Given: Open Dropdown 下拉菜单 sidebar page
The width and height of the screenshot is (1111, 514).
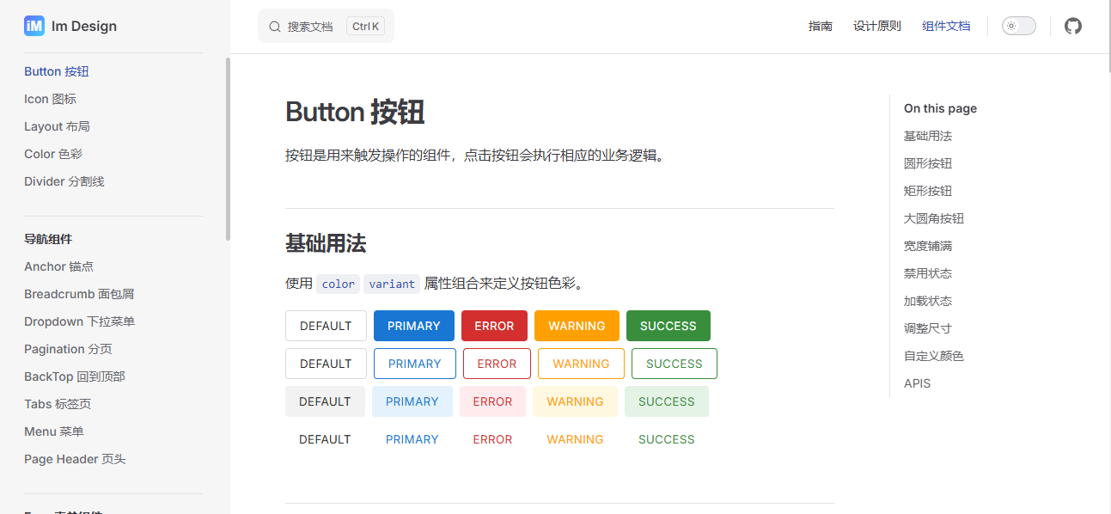Looking at the screenshot, I should pos(80,321).
